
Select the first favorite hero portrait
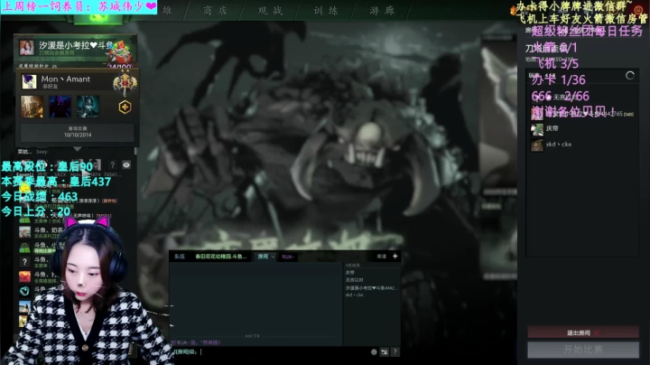(32, 107)
